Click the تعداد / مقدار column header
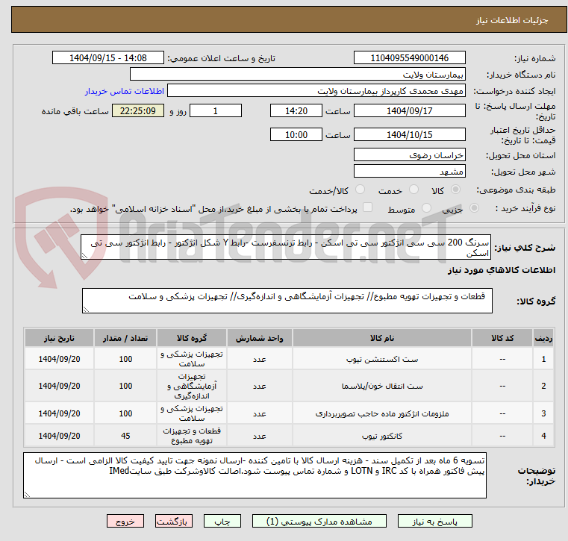Viewport: 568px width, 541px height. tap(125, 338)
